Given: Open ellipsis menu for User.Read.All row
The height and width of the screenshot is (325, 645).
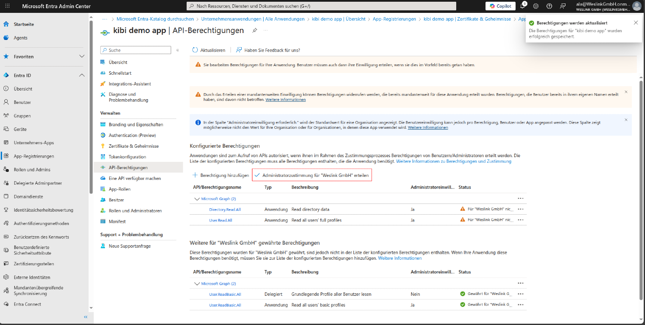Looking at the screenshot, I should 520,220.
